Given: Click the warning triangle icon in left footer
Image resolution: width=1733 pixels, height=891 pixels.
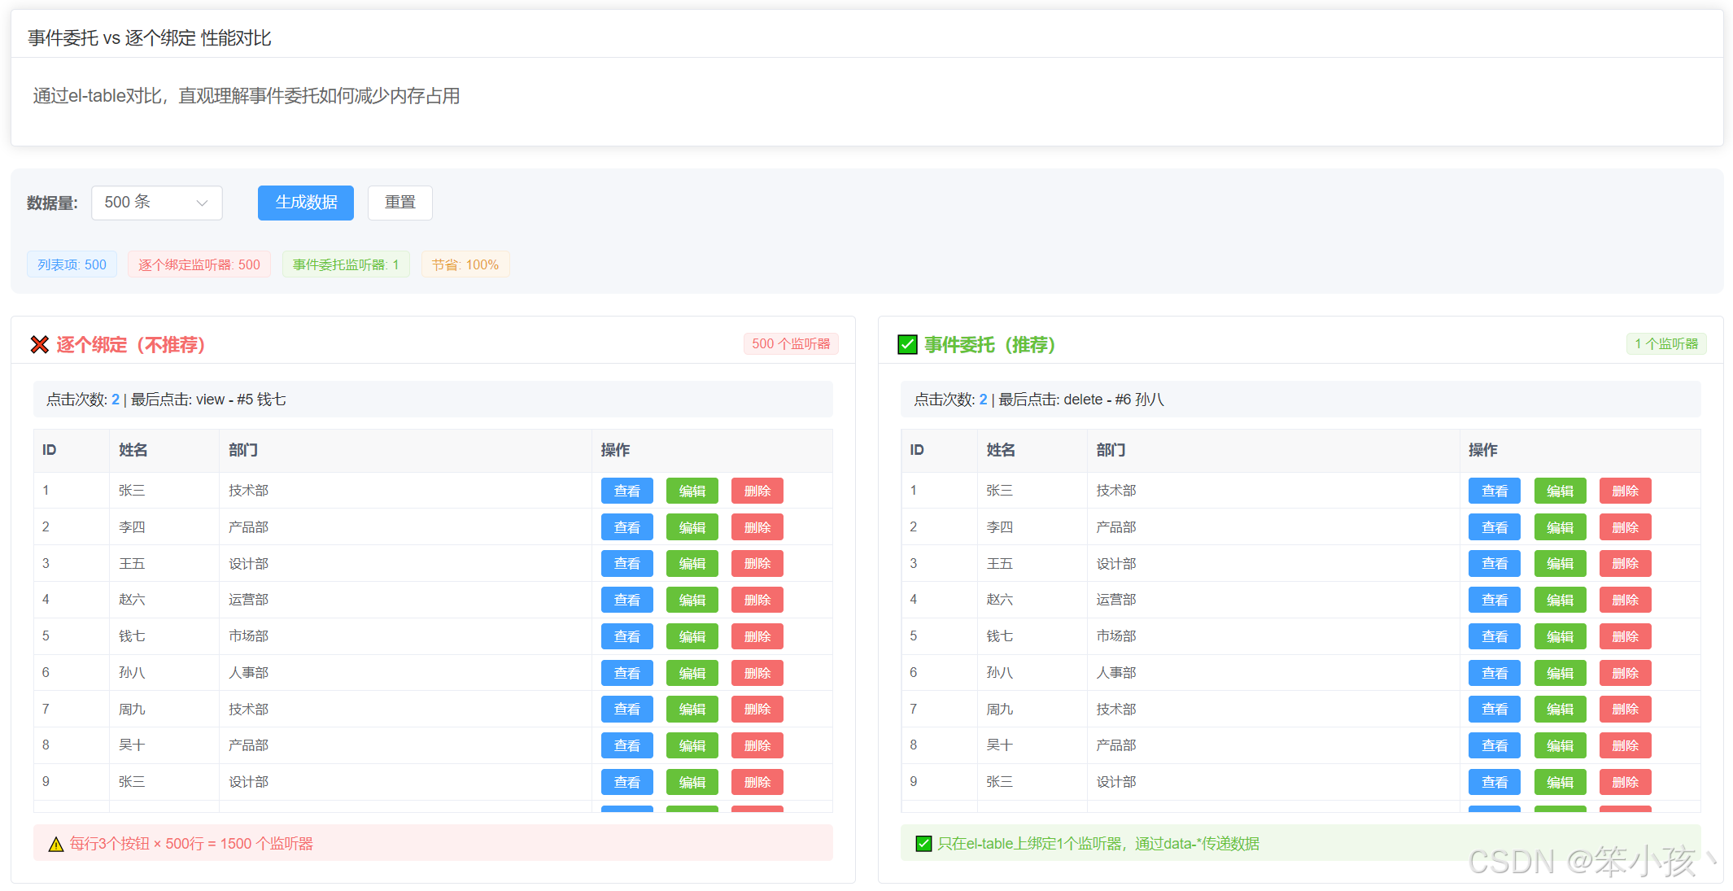Looking at the screenshot, I should tap(56, 844).
